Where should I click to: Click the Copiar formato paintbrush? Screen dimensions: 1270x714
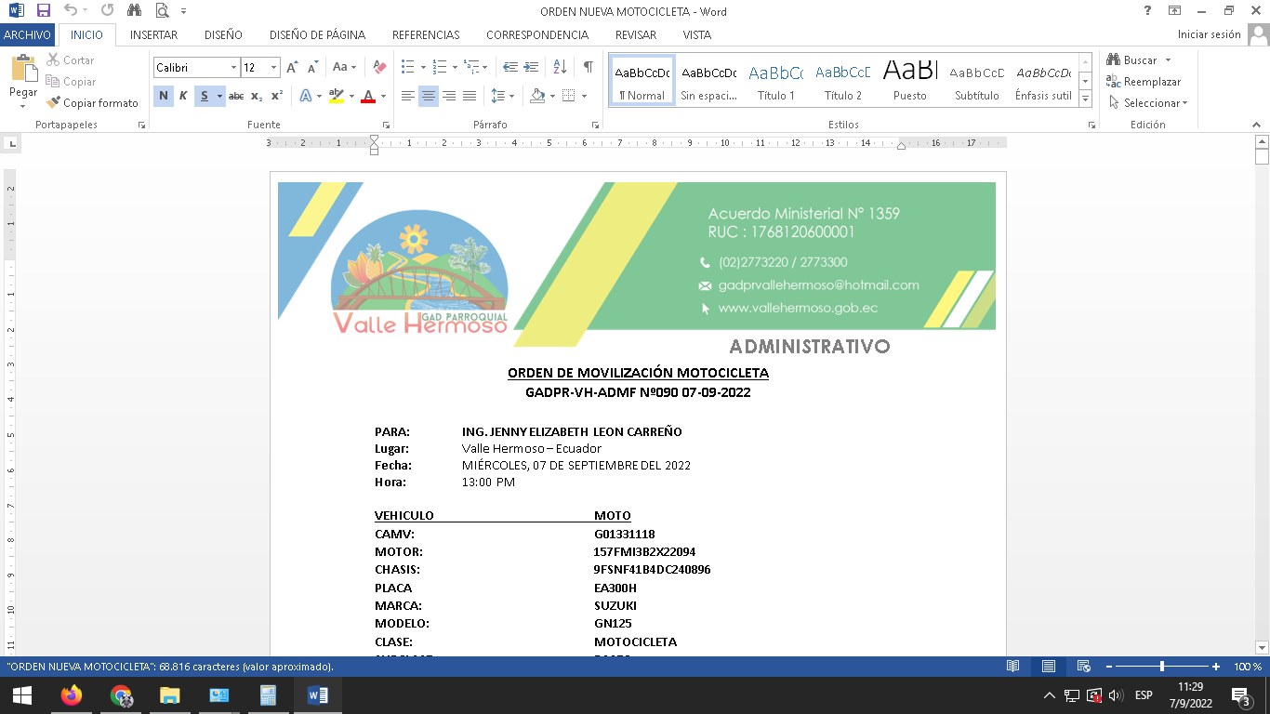tap(92, 103)
